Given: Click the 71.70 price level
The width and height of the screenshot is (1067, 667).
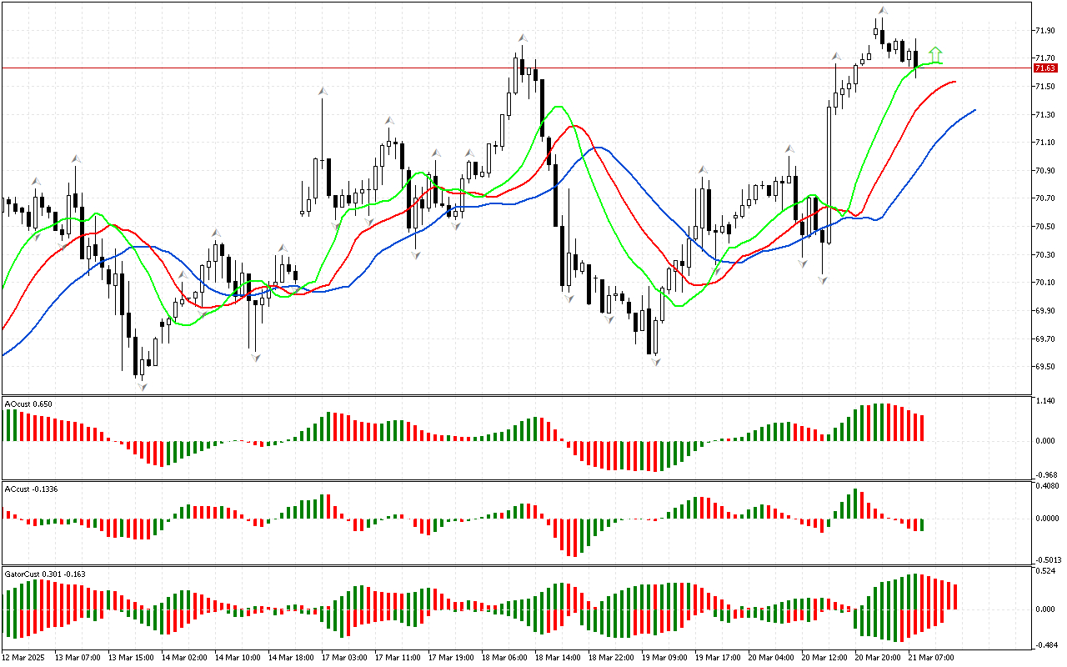Looking at the screenshot, I should (x=1044, y=58).
